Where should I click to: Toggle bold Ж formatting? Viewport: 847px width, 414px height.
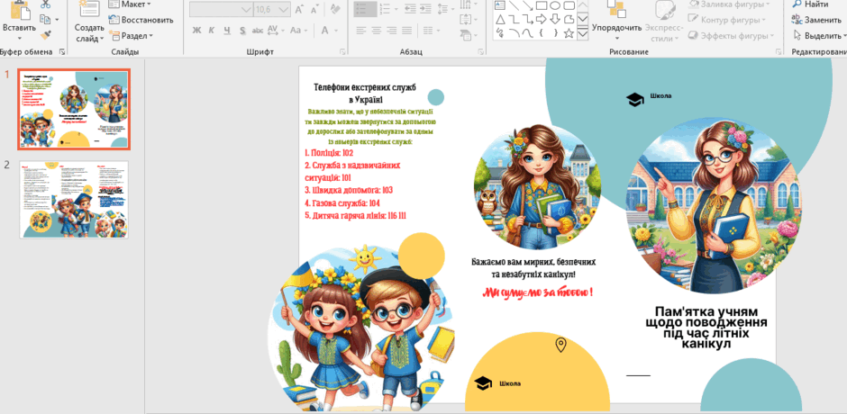click(x=196, y=31)
